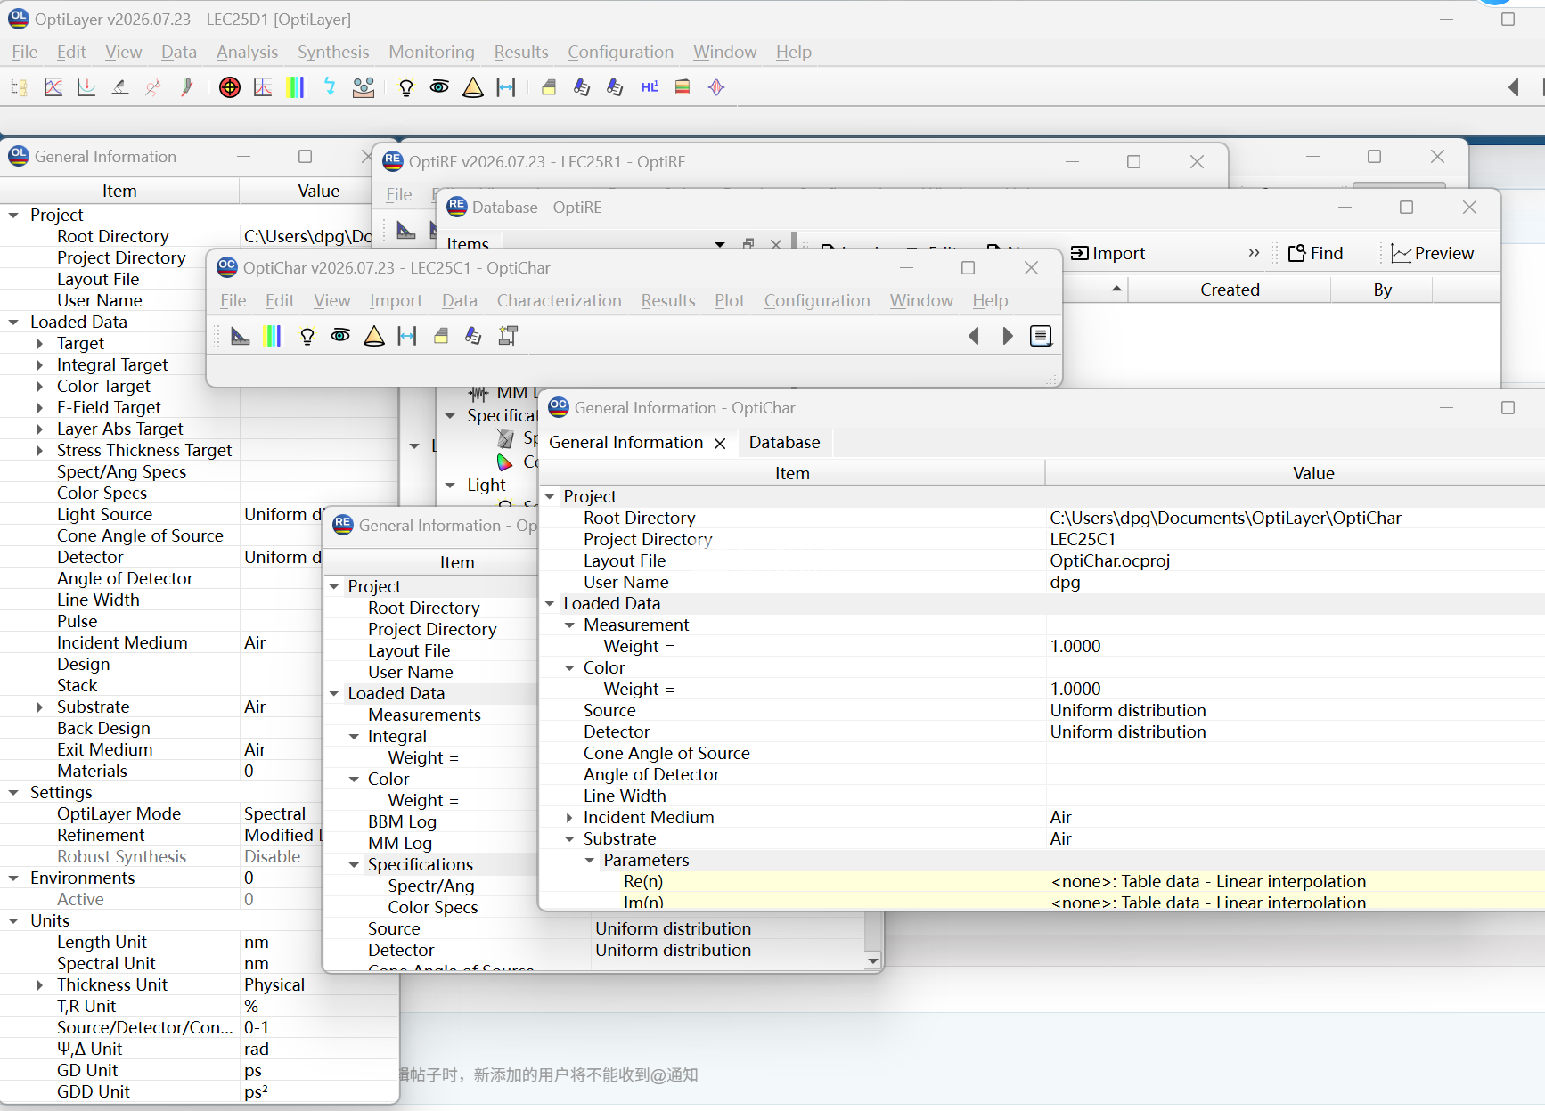Select the Re(n) row under Parameters
This screenshot has width=1545, height=1111.
(x=1042, y=882)
